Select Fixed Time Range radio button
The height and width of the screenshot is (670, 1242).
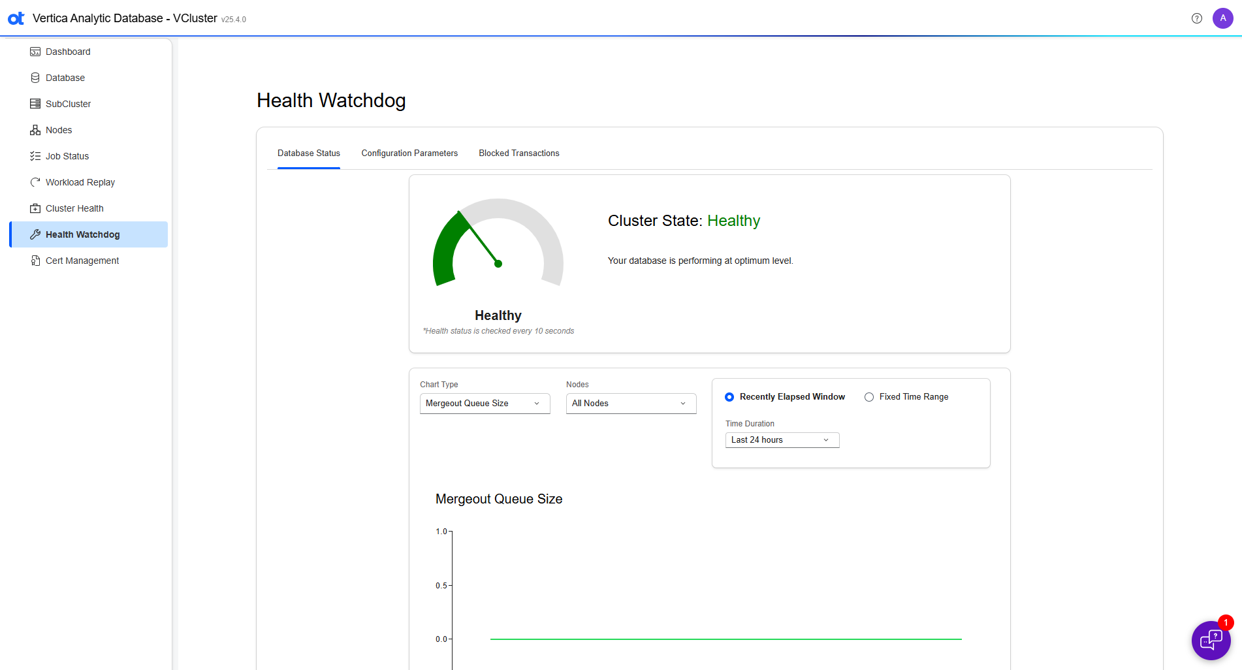869,397
